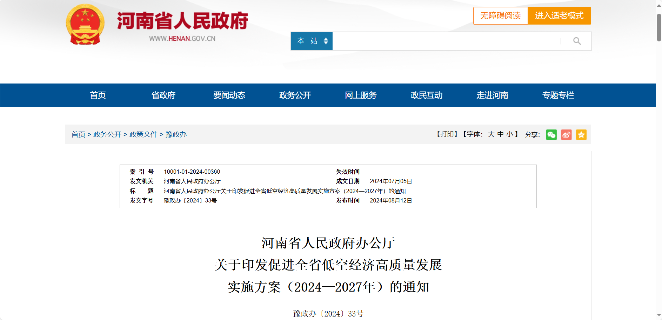Click the 打印 print control

447,134
